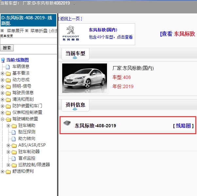The height and width of the screenshot is (196, 197).
Task: Click the 防护装置和车门 folder icon
Action: pos(8,106)
